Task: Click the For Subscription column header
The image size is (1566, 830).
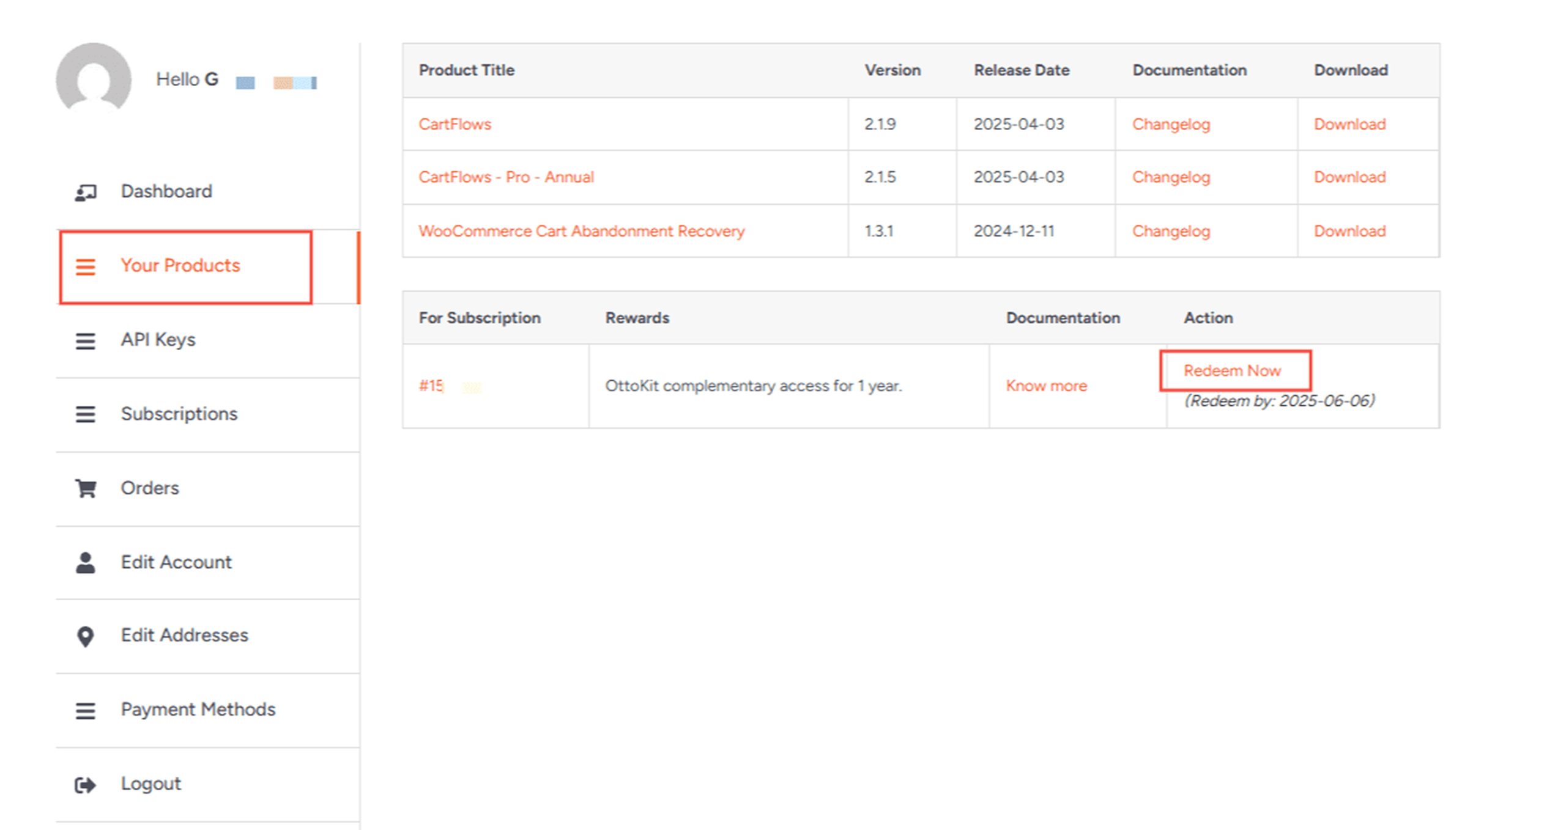Action: pos(480,318)
